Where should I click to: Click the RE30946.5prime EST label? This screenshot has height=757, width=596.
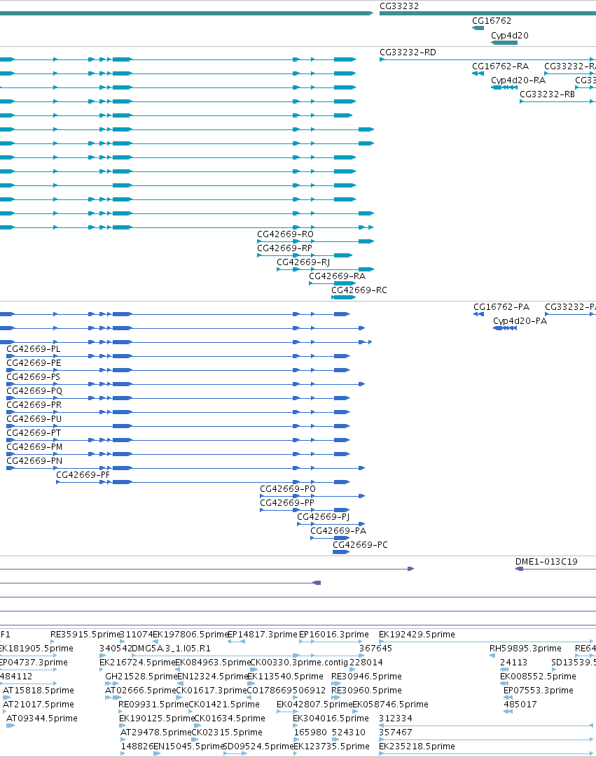[x=366, y=677]
